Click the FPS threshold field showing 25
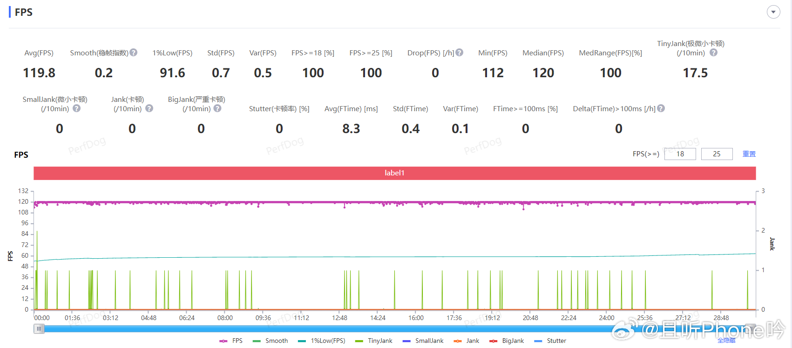Screen dimensions: 792x348 (717, 154)
